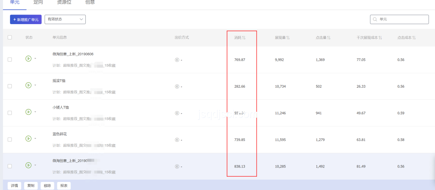
Task: Click the 838.13 cost value
Action: [240, 166]
